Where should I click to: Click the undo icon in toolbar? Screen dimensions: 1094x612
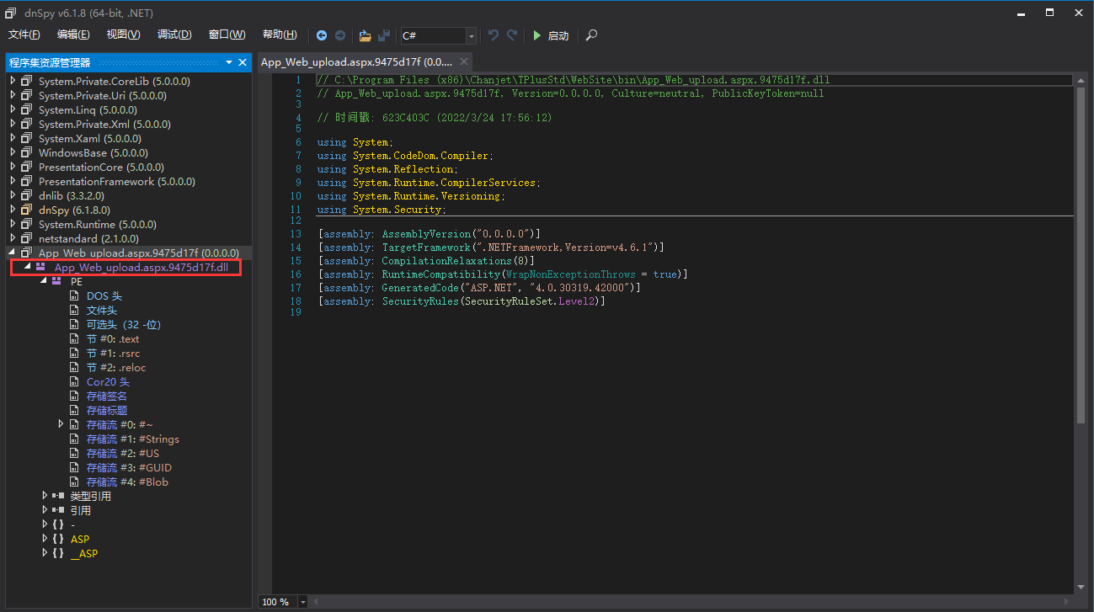click(x=494, y=35)
